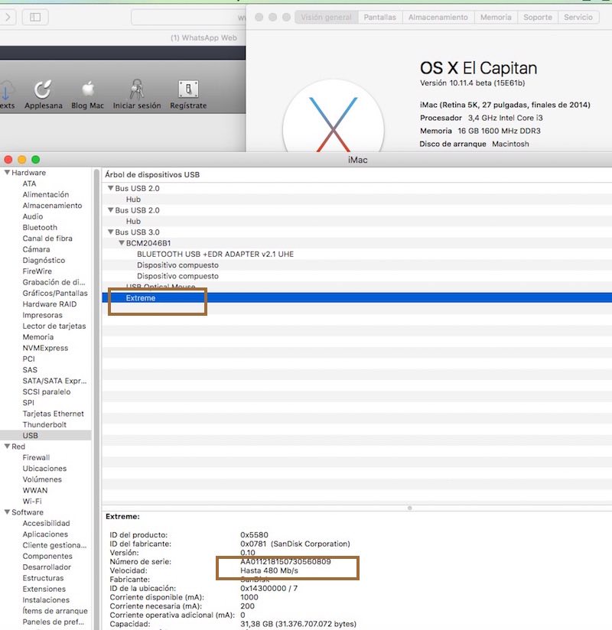Toggle the Safari sidebar button

[35, 17]
